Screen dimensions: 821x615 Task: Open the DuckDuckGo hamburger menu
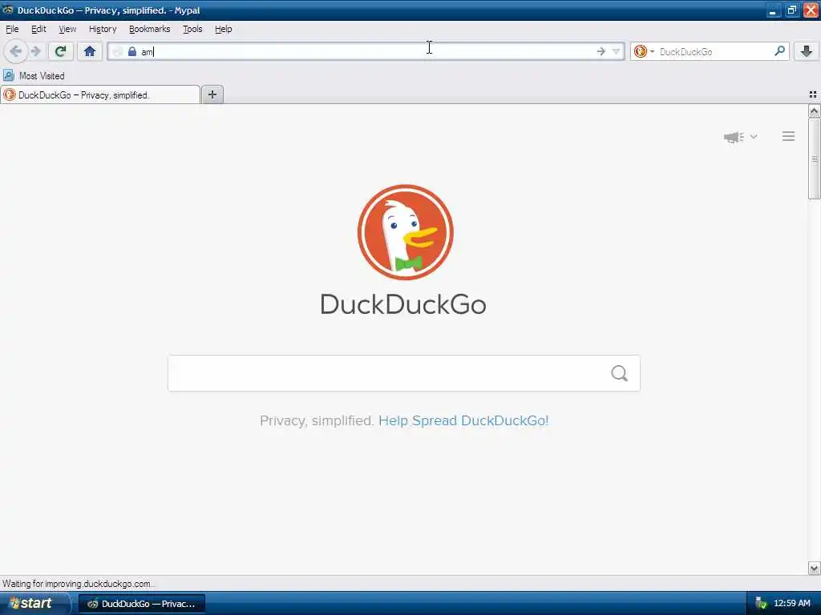[x=789, y=136]
